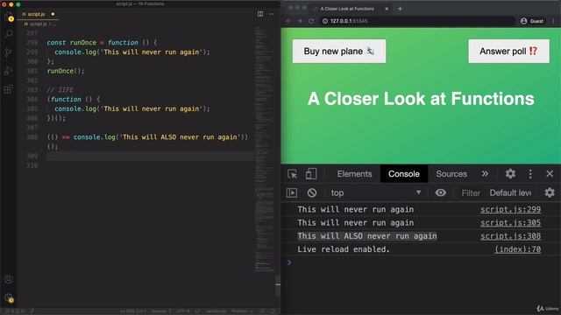This screenshot has height=315, width=561.
Task: Create a live expression with the eye icon
Action: pyautogui.click(x=440, y=192)
